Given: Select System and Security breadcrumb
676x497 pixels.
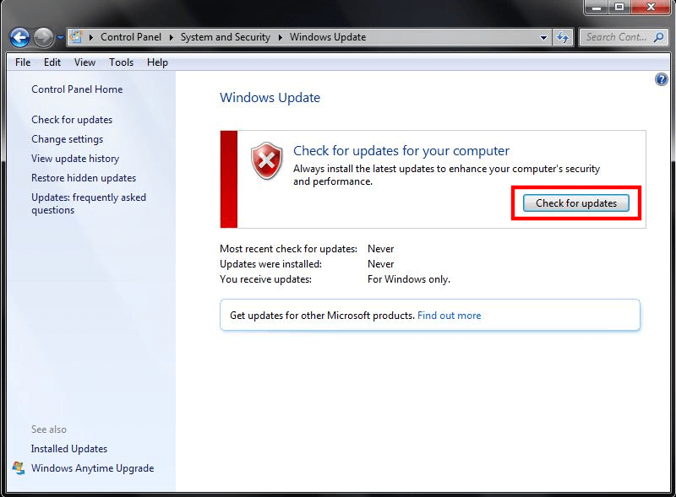Looking at the screenshot, I should [x=225, y=37].
